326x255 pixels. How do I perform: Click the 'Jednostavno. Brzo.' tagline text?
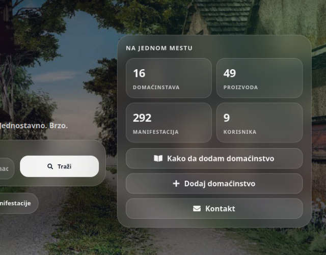coord(34,126)
